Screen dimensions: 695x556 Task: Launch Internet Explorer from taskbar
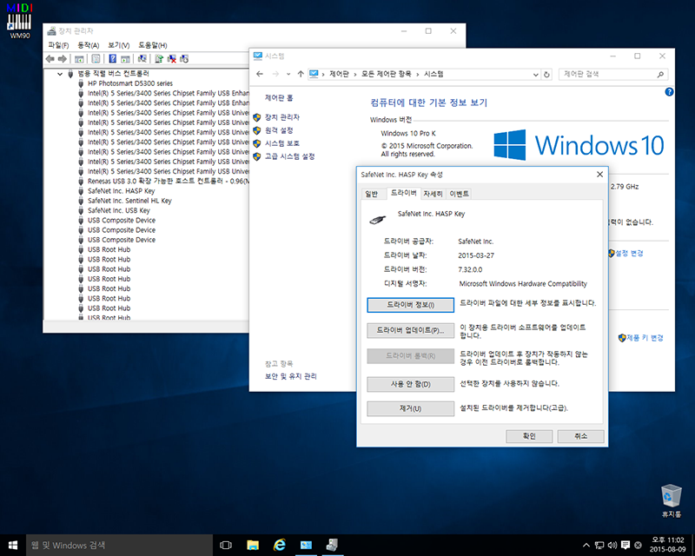pyautogui.click(x=279, y=546)
